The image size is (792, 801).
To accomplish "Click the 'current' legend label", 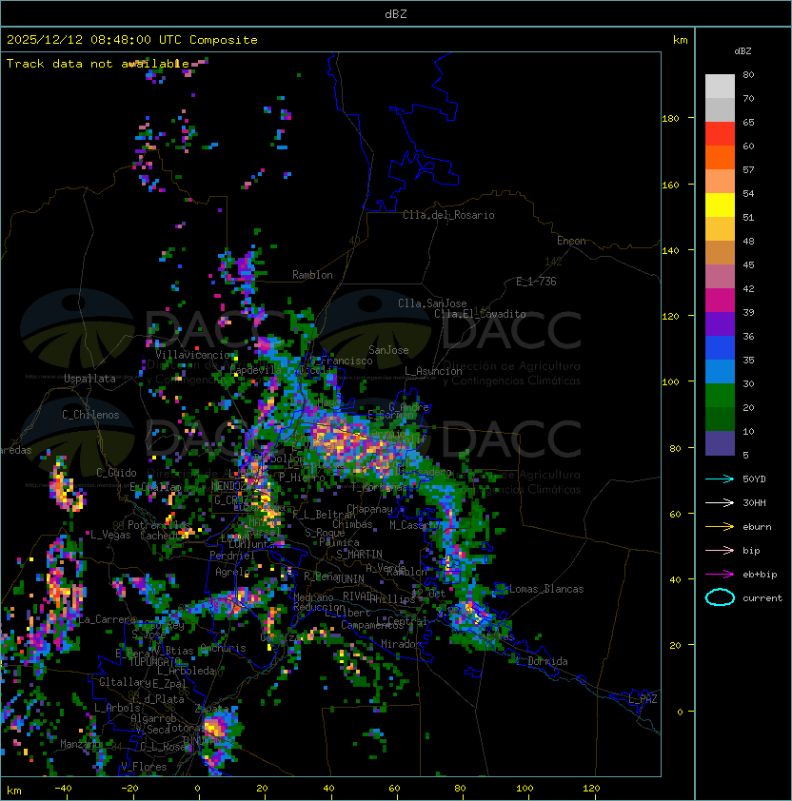I will (x=762, y=598).
